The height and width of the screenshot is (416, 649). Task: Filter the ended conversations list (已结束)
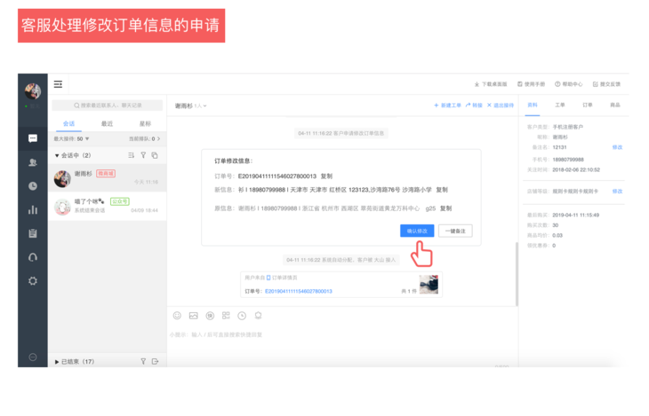tap(143, 362)
